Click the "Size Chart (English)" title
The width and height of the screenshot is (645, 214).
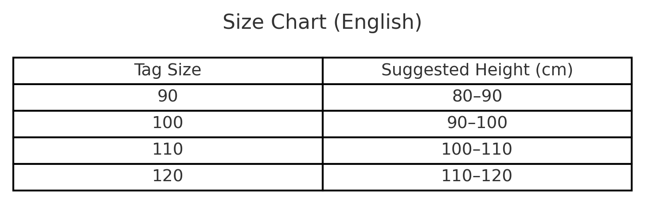322,23
